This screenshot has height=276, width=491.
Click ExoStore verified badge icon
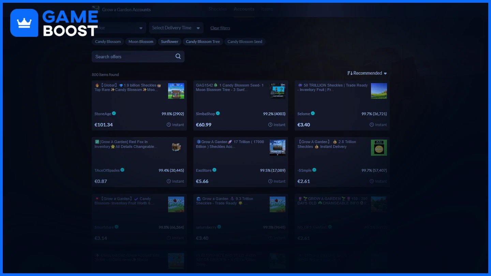tap(214, 170)
